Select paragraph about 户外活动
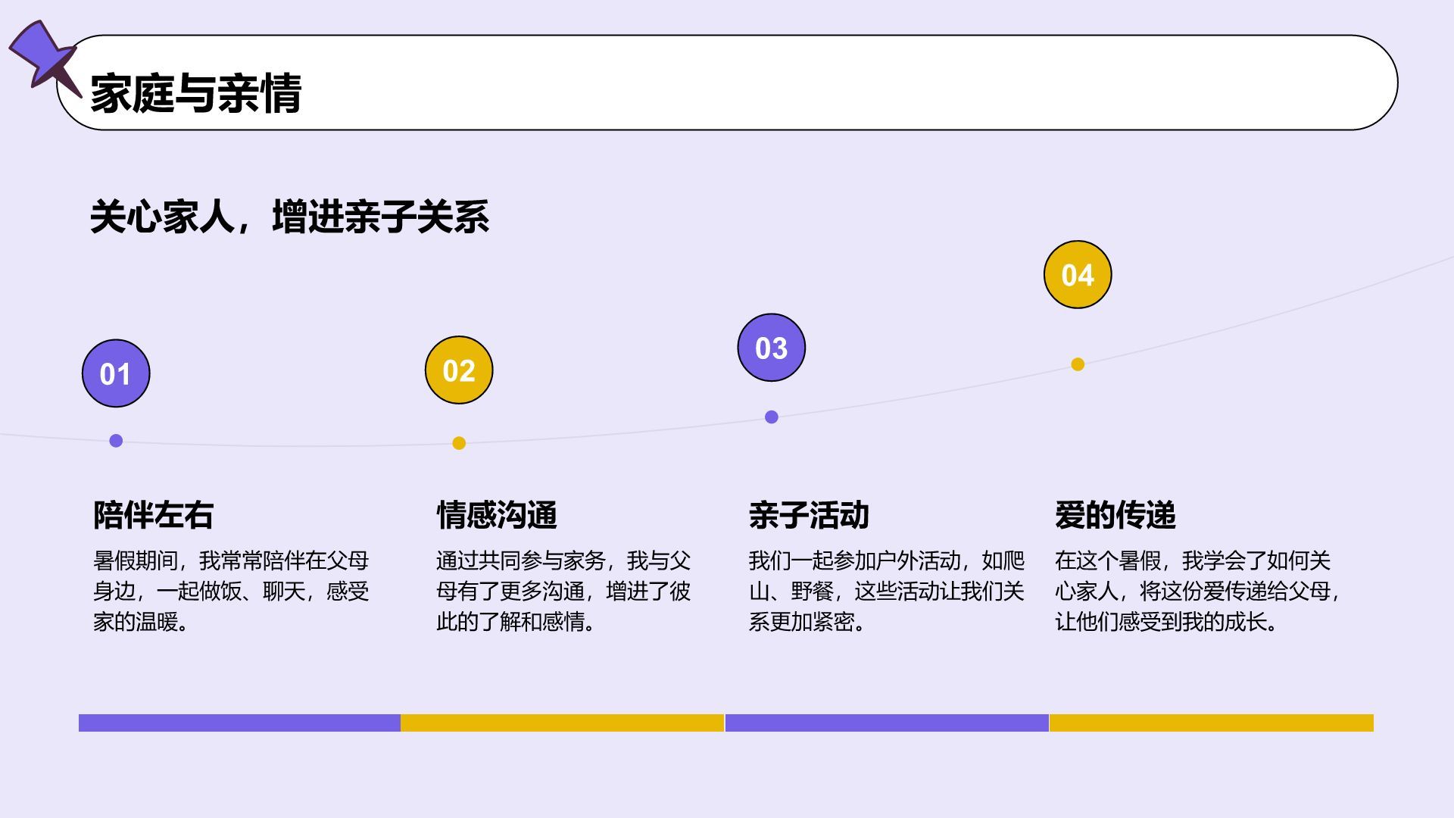 coord(886,591)
